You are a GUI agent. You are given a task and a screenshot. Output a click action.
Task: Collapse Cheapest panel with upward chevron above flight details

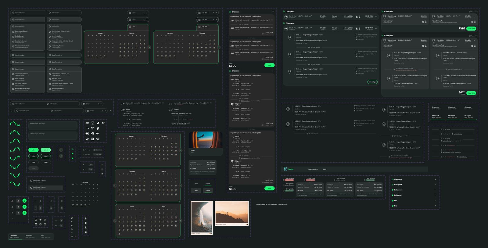coord(273,71)
